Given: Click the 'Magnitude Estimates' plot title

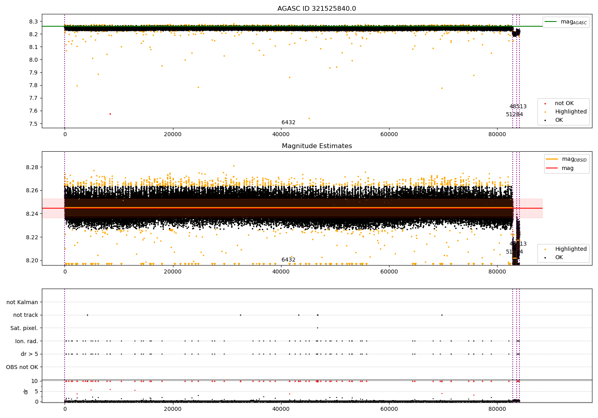Looking at the screenshot, I should click(317, 146).
